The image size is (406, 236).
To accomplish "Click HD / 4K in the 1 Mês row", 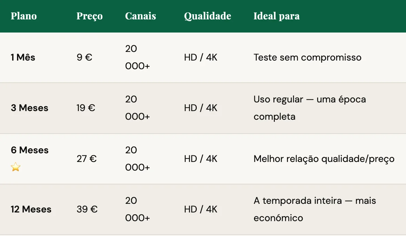I will pyautogui.click(x=201, y=57).
